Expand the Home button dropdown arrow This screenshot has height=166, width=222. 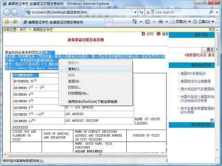141,22
